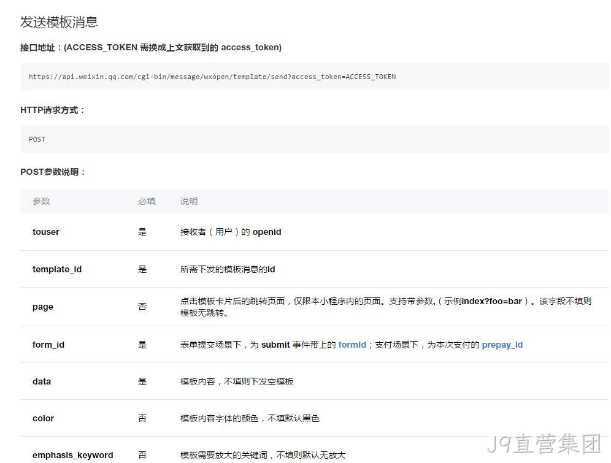Click the page parameter name

click(x=42, y=307)
